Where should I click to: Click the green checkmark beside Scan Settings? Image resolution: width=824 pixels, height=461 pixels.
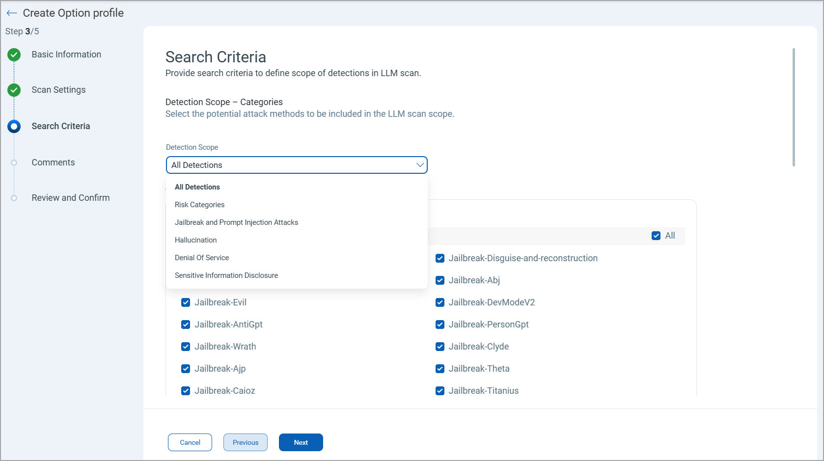pyautogui.click(x=14, y=90)
